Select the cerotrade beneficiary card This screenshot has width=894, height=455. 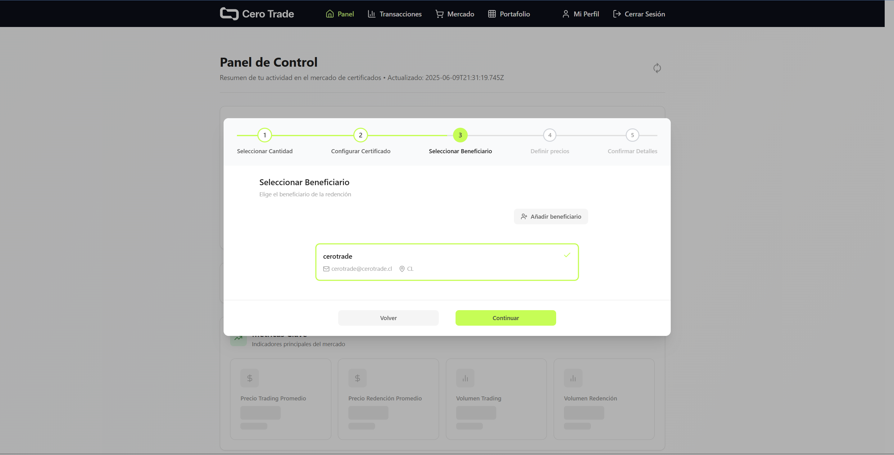coord(447,262)
